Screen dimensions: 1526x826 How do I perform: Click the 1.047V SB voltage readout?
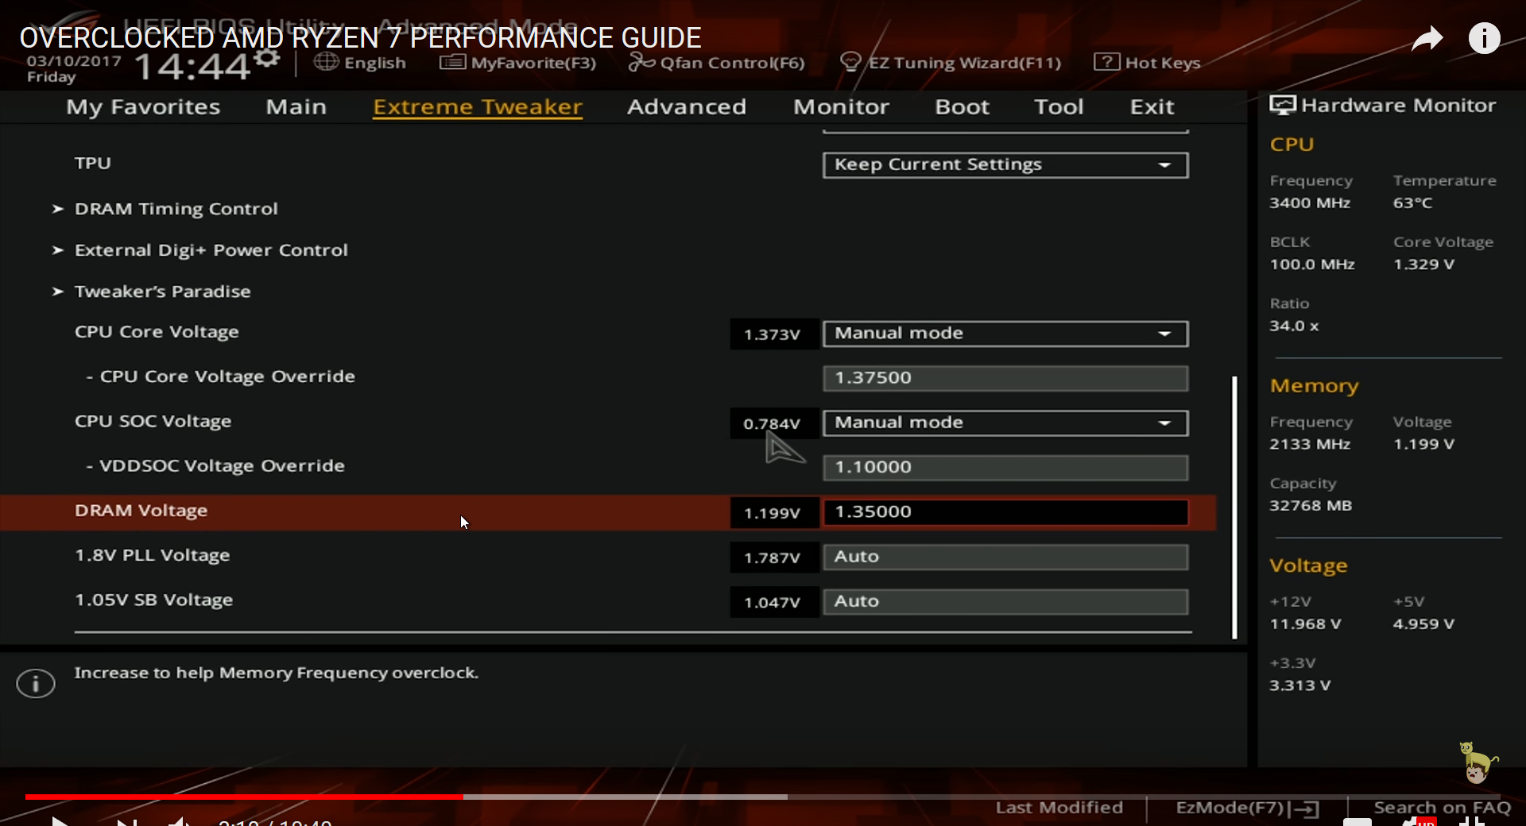773,603
